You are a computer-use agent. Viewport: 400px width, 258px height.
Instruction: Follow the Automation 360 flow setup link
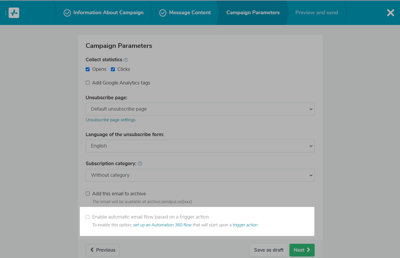tap(162, 225)
